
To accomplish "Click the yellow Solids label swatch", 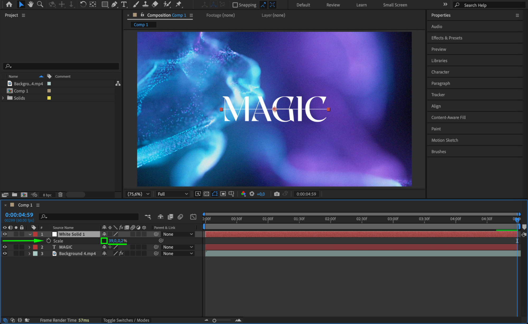I will [x=49, y=98].
